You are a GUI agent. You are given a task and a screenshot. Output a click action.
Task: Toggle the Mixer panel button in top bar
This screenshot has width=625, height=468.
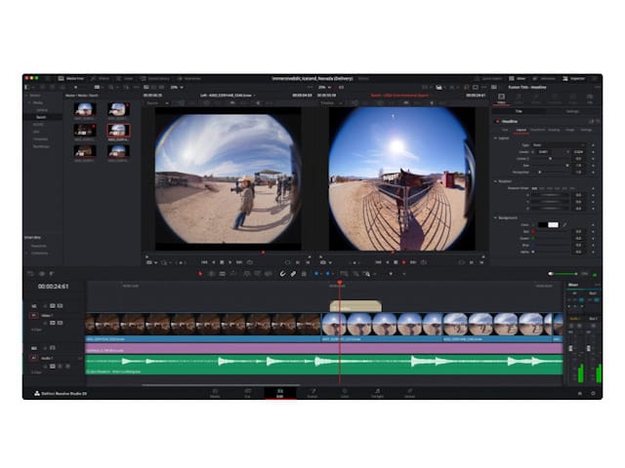tap(518, 79)
